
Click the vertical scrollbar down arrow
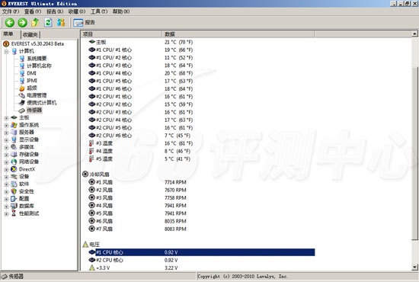[x=414, y=267]
